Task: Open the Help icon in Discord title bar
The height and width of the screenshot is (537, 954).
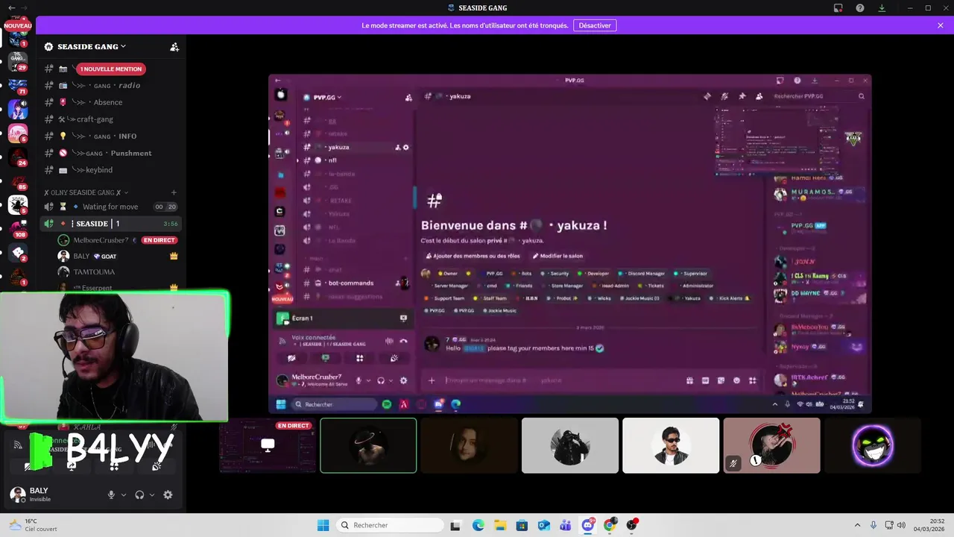Action: pos(860,8)
